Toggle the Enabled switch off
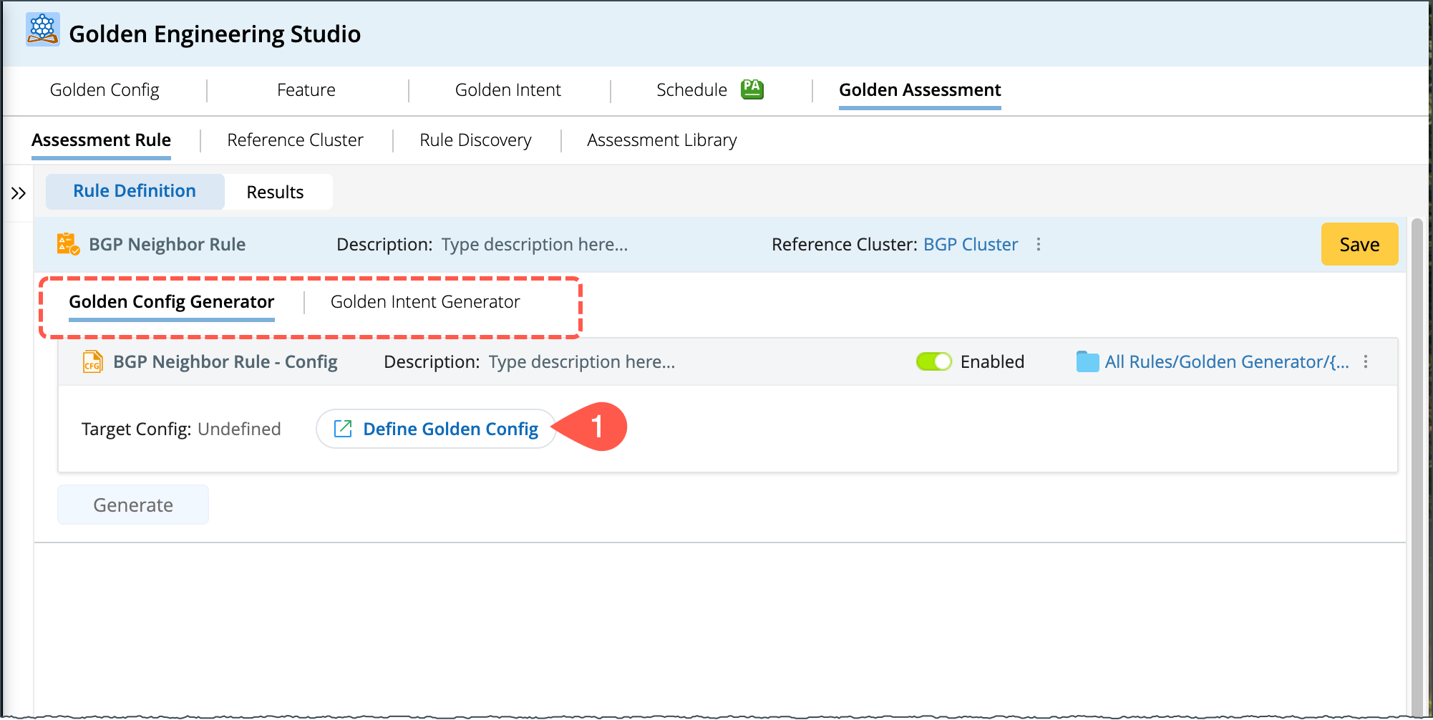Viewport: 1433px width, 720px height. [x=933, y=362]
